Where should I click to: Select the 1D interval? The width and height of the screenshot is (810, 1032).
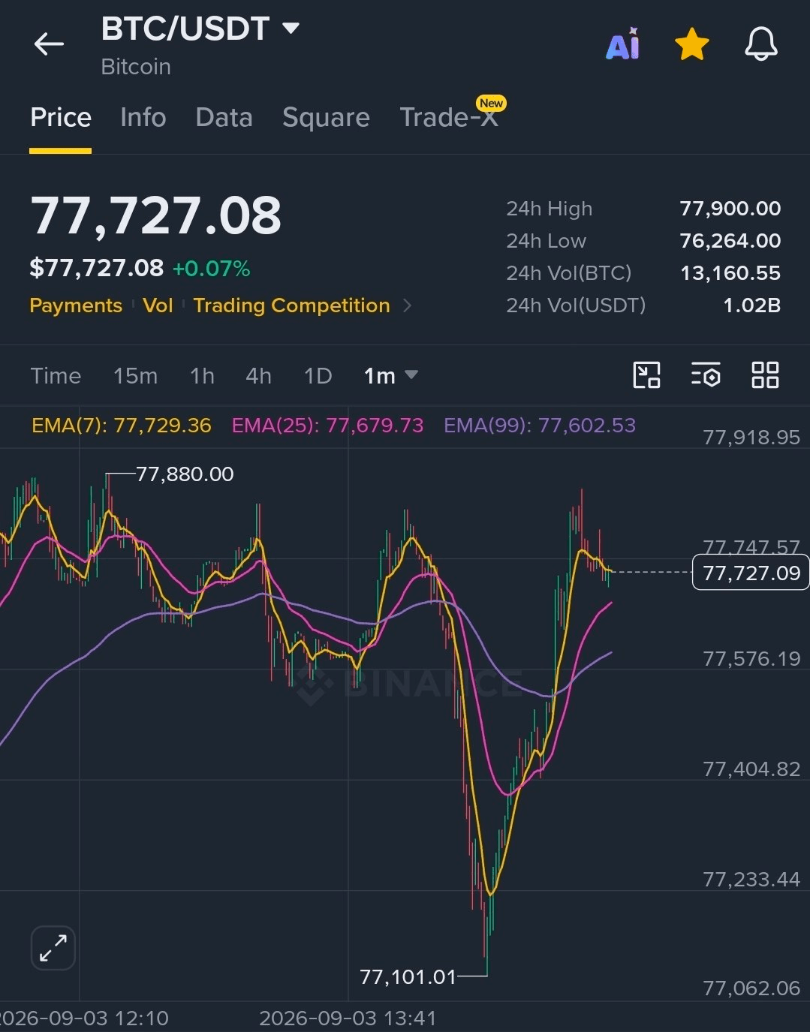(318, 375)
